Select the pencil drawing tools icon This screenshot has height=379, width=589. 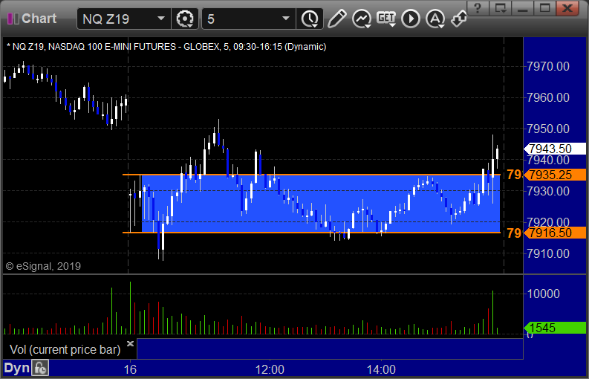pyautogui.click(x=336, y=19)
